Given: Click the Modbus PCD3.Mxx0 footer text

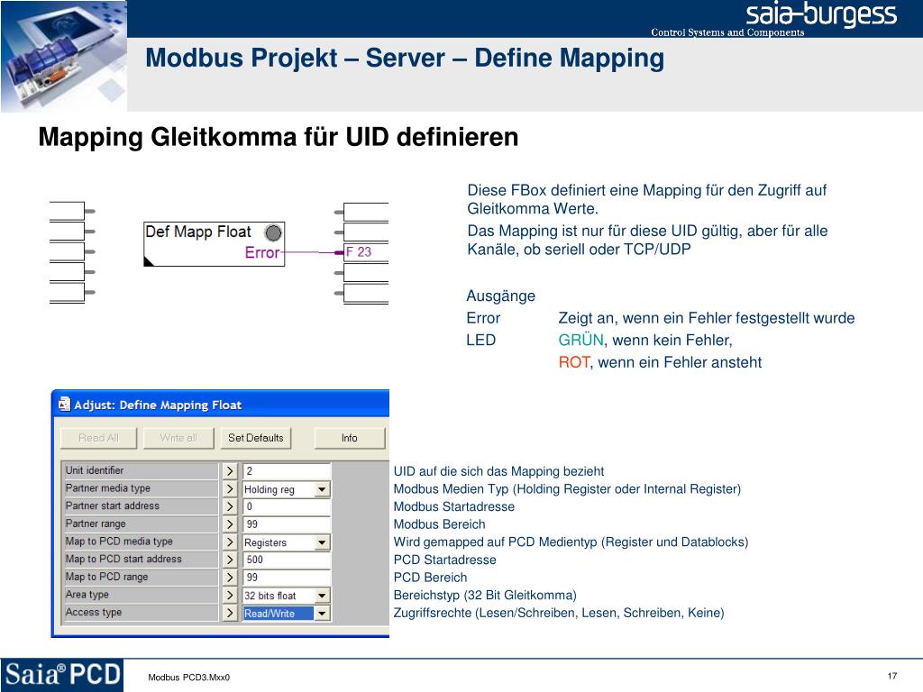Looking at the screenshot, I should click(x=189, y=678).
